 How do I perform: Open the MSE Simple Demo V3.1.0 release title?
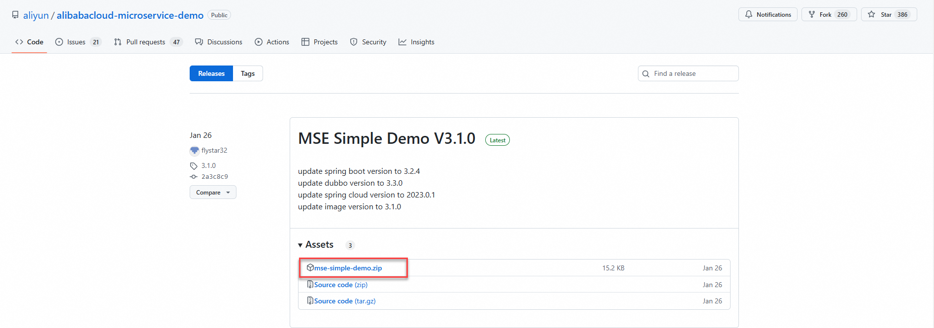coord(387,138)
